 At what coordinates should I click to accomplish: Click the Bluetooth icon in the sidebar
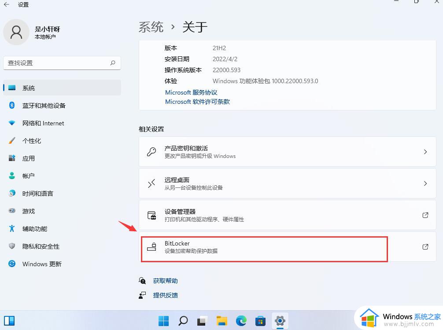tap(12, 105)
